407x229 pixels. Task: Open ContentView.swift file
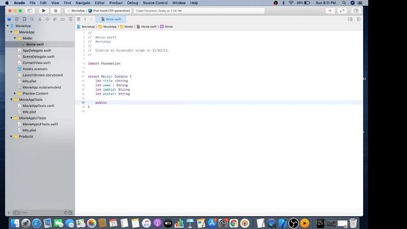pyautogui.click(x=36, y=63)
